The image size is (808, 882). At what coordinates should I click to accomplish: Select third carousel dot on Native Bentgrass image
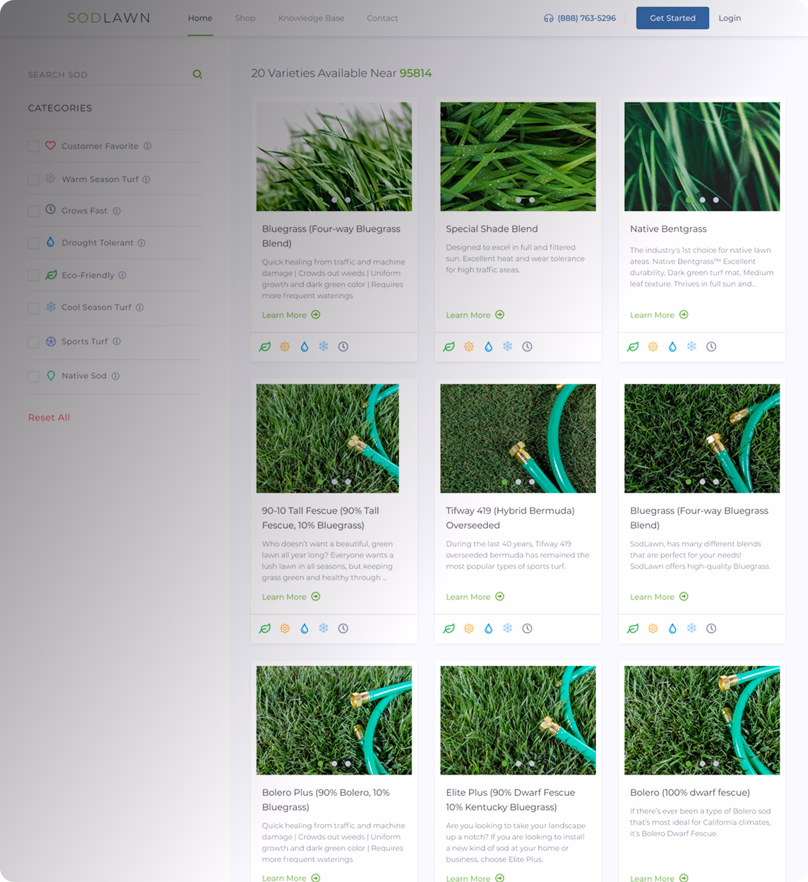point(715,200)
